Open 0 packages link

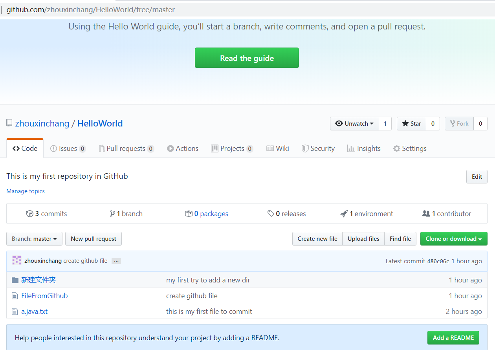point(207,214)
